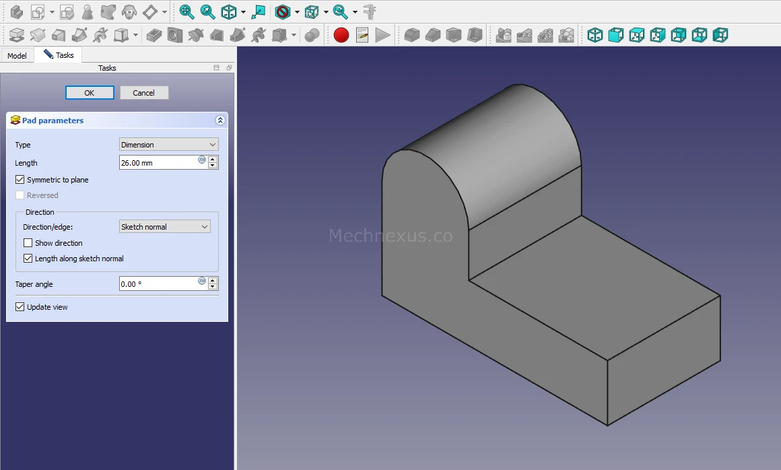
Task: Click the Measure distance caliper icon
Action: tap(370, 11)
